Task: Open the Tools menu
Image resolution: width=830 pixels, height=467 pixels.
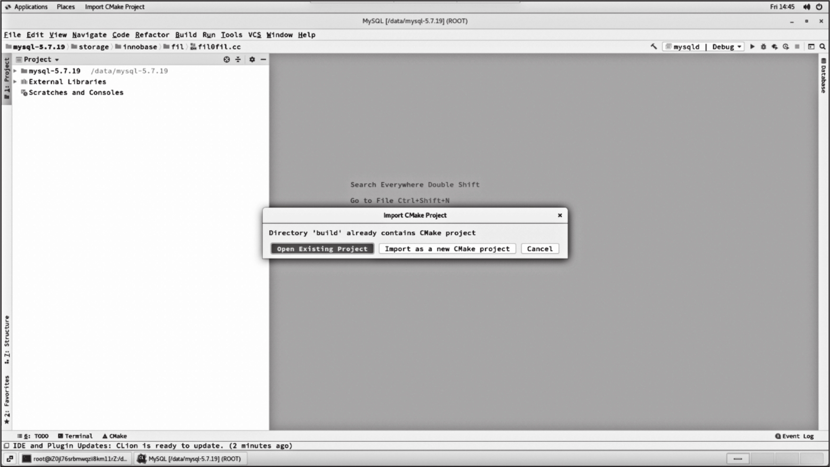Action: (231, 35)
